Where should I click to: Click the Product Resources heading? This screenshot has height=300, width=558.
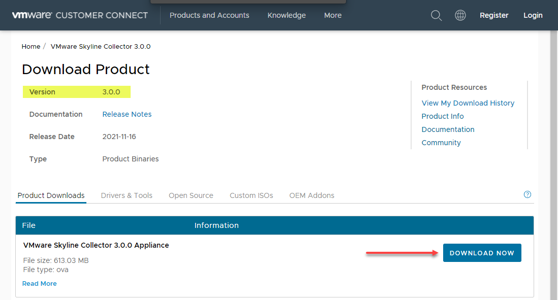454,87
